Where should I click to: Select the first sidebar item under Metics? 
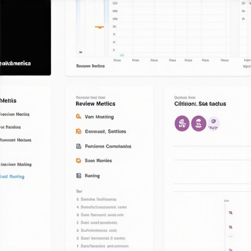[15, 114]
